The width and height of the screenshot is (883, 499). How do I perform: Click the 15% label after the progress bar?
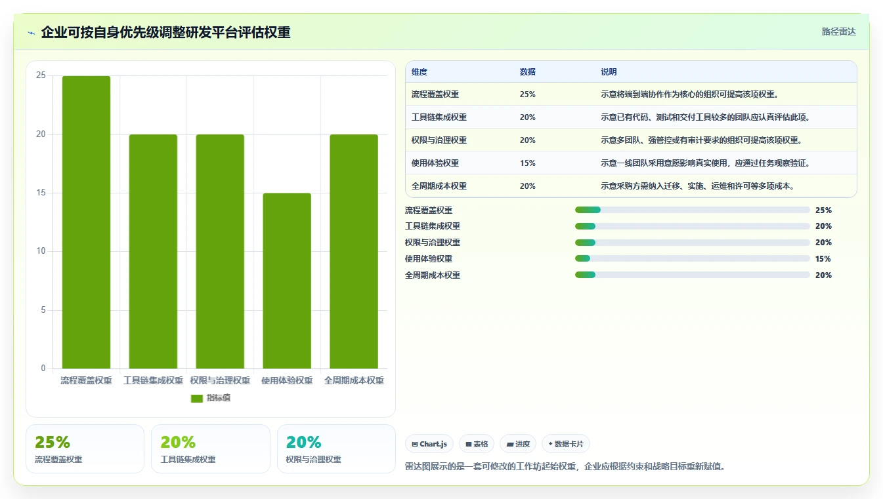(x=823, y=259)
